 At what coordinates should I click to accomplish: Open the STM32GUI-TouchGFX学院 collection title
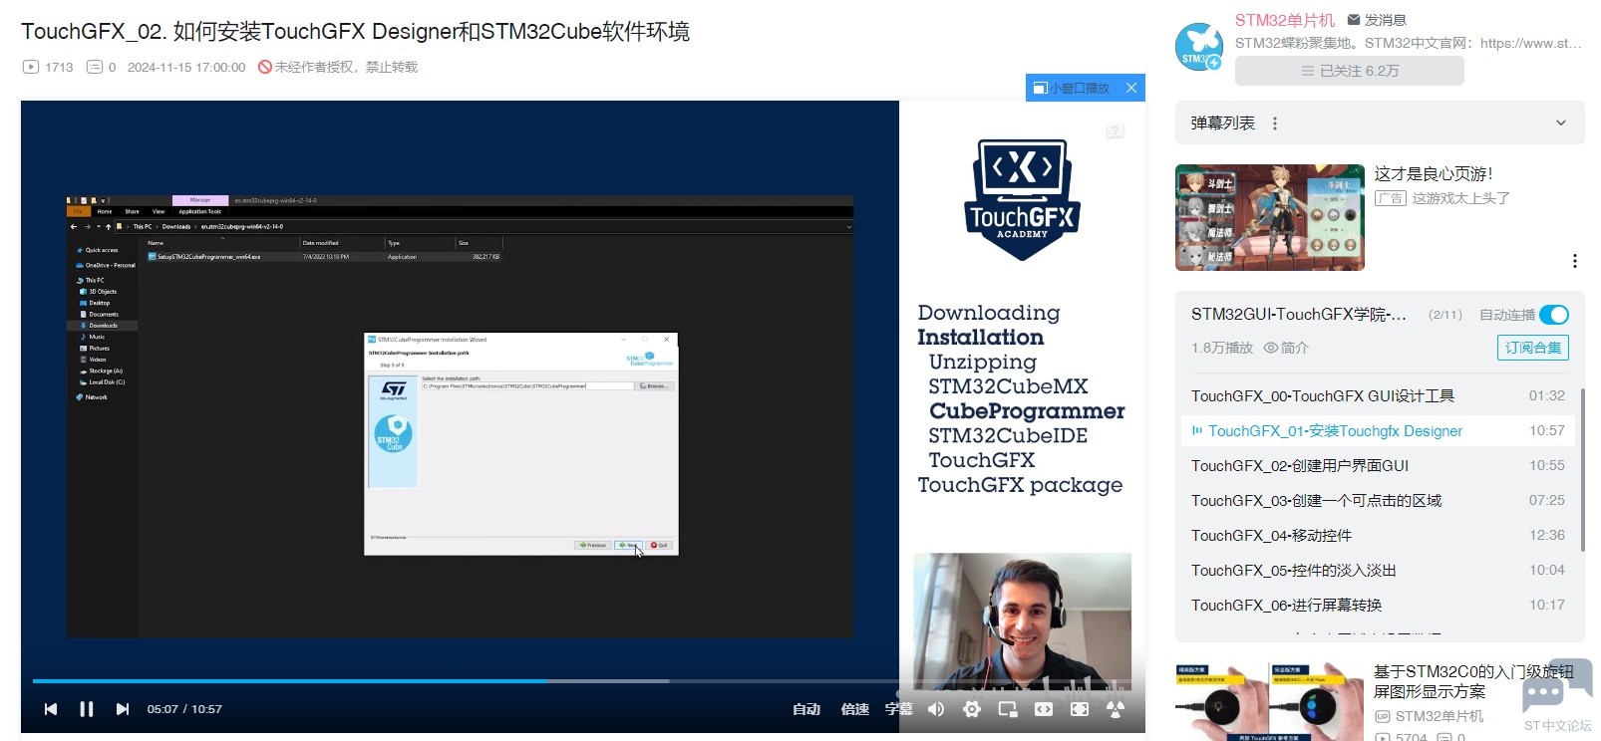(1299, 315)
